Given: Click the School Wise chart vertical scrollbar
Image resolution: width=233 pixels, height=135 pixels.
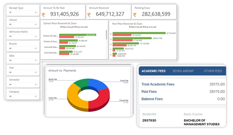Looking at the screenshot, I should click(106, 34).
